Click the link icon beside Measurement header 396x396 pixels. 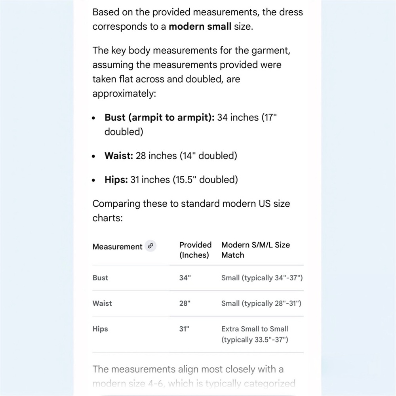[150, 246]
